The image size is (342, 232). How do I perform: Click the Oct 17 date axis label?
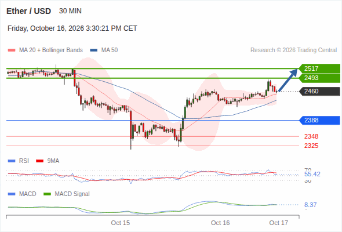point(279,223)
